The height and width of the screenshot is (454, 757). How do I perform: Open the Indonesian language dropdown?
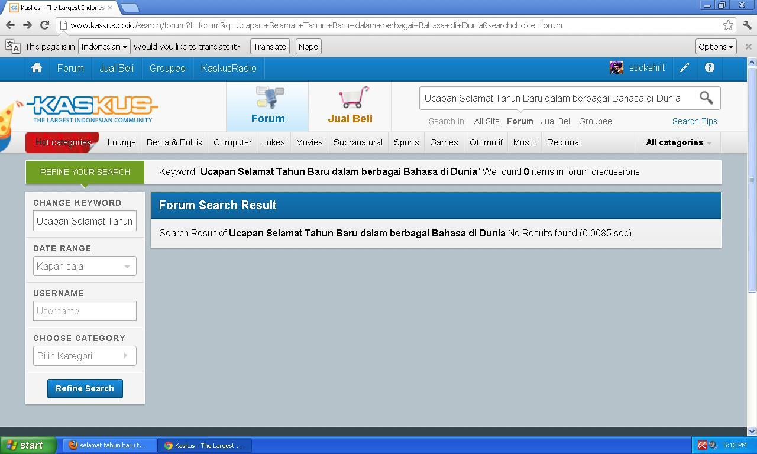click(x=104, y=47)
